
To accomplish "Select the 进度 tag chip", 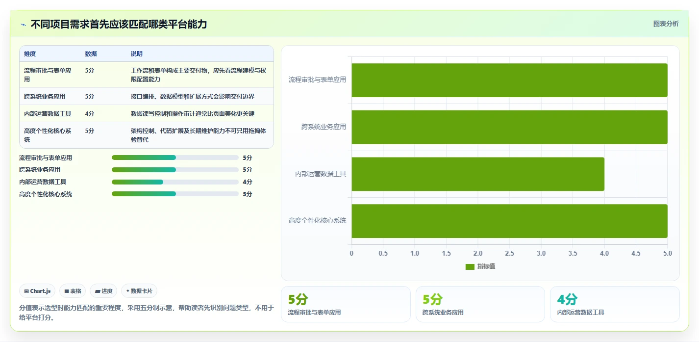I will (x=103, y=291).
